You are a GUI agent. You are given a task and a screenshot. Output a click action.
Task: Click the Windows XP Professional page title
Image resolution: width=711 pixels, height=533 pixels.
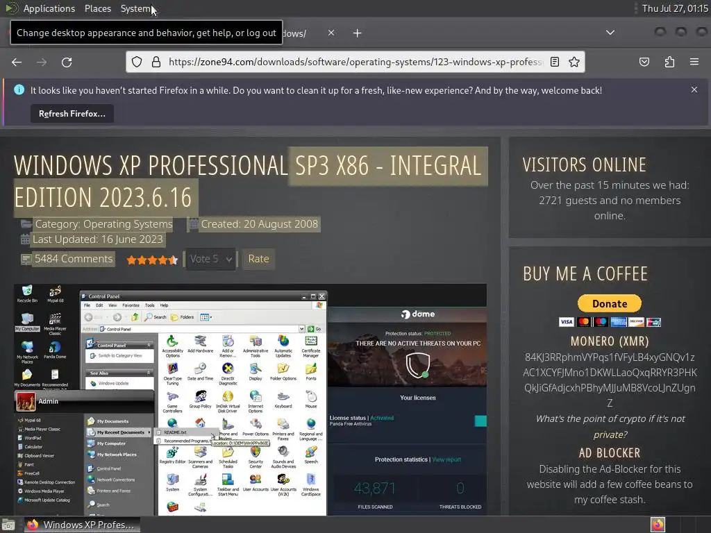pos(248,181)
